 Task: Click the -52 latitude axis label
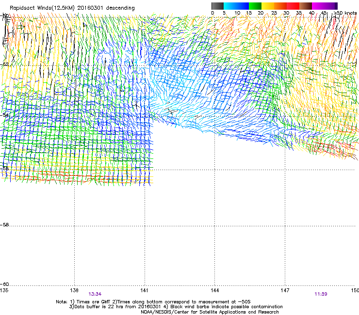tap(4, 64)
